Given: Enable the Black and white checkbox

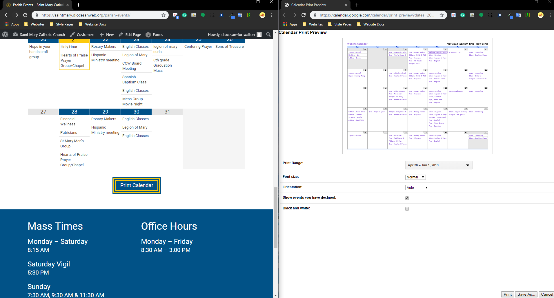Looking at the screenshot, I should [x=407, y=209].
